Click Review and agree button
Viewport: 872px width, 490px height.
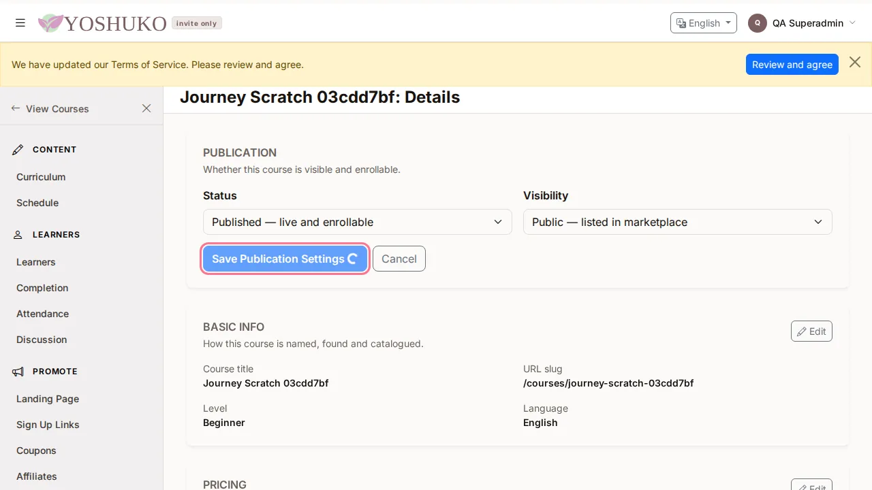[x=792, y=65]
